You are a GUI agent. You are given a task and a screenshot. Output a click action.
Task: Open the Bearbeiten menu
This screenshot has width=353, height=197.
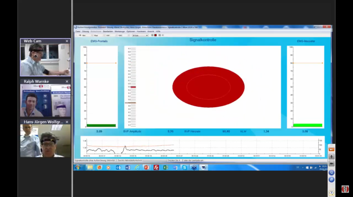coord(108,31)
